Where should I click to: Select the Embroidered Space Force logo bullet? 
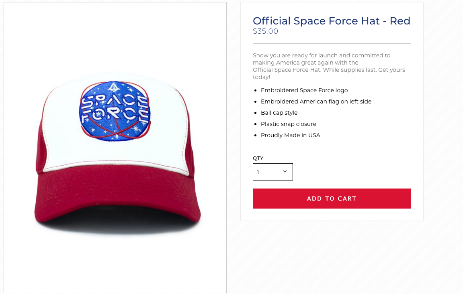point(304,90)
